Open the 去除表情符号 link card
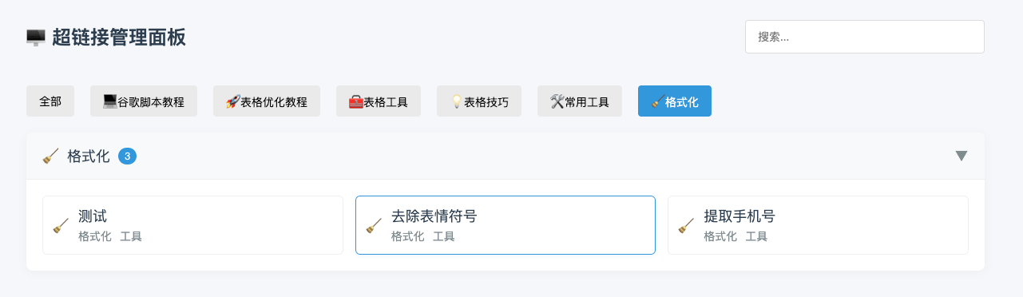Viewport: 1023px width, 297px height. click(506, 225)
